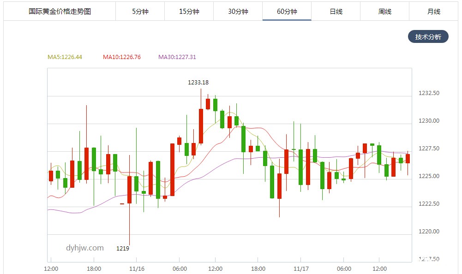Click the 技术分析 button
The height and width of the screenshot is (274, 462).
point(428,37)
